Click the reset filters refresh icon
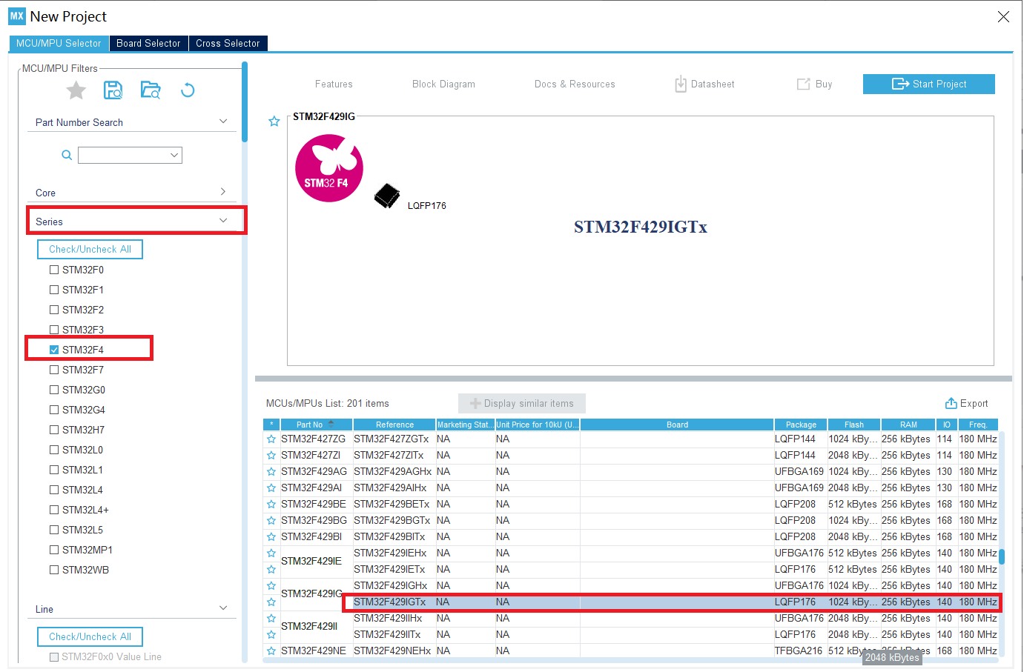 (x=188, y=90)
